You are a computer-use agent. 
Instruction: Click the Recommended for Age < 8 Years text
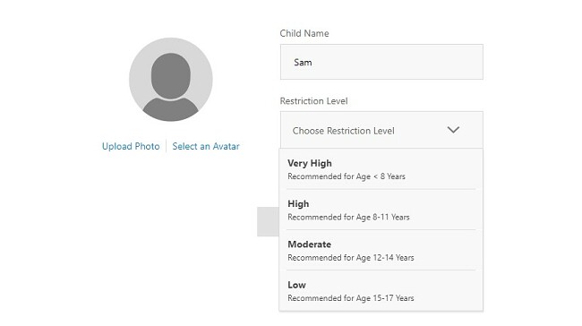tap(347, 176)
